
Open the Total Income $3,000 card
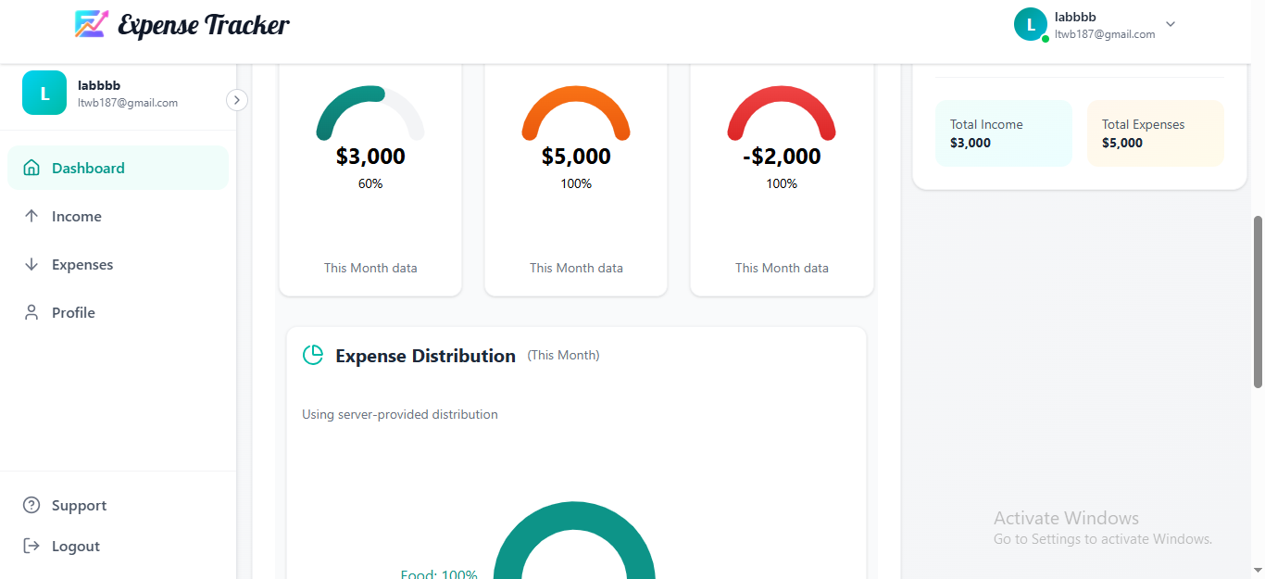(x=1003, y=133)
